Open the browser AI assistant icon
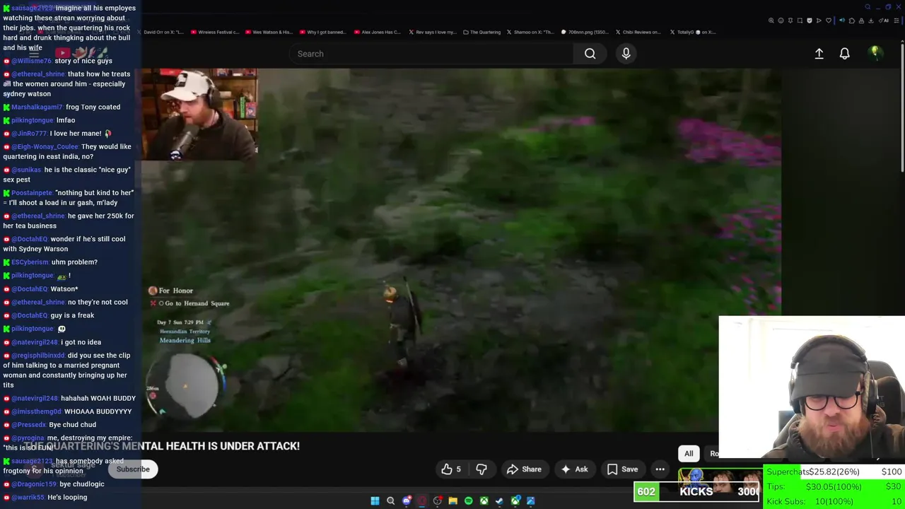The image size is (905, 509). click(x=884, y=21)
